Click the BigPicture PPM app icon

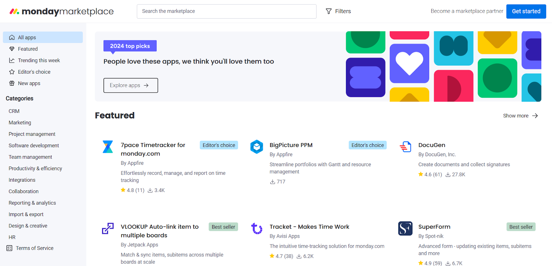257,147
